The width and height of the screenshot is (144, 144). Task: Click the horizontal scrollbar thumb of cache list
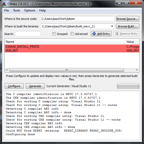click(67, 70)
